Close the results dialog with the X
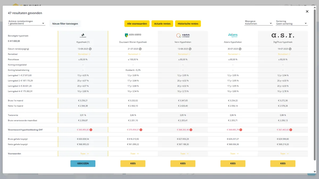Image resolution: width=319 pixels, height=179 pixels. (x=307, y=11)
